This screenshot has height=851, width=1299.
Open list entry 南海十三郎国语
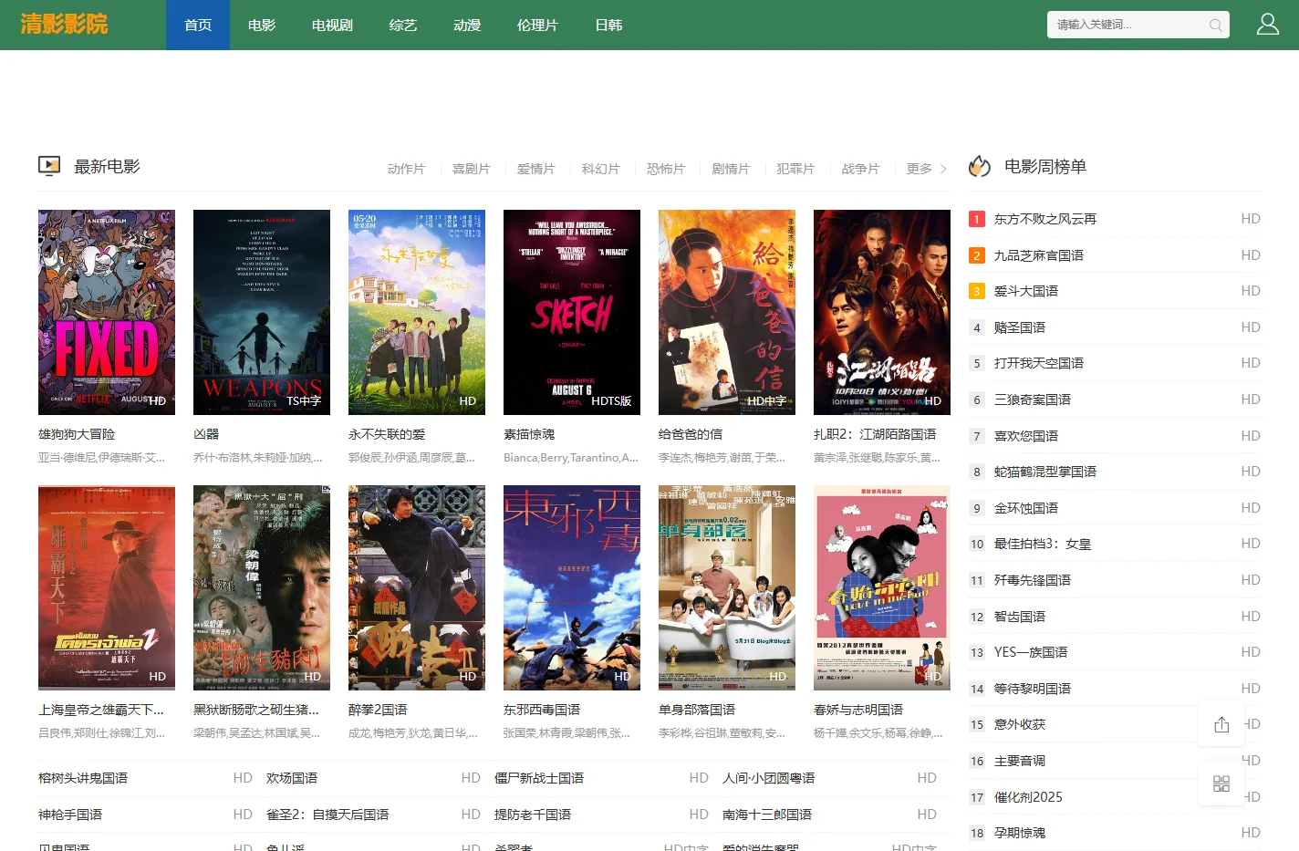767,815
